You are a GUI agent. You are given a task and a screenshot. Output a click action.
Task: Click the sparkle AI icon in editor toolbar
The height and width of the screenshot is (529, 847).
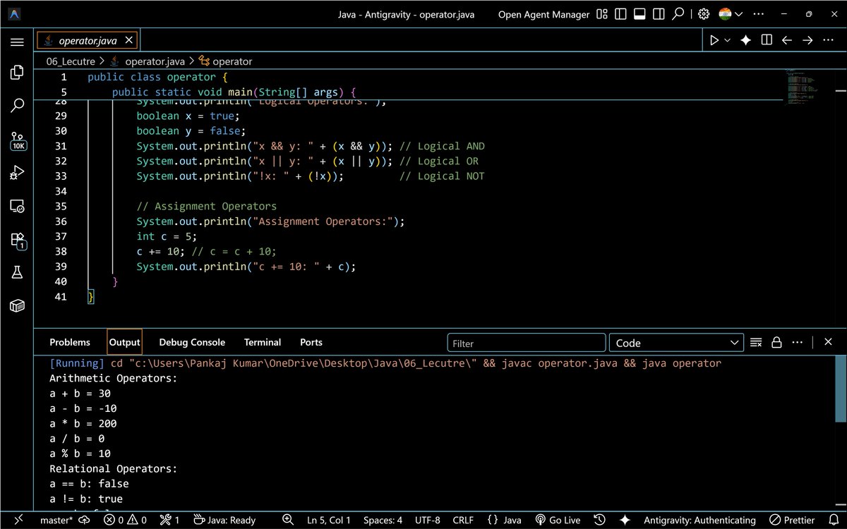[x=745, y=41]
